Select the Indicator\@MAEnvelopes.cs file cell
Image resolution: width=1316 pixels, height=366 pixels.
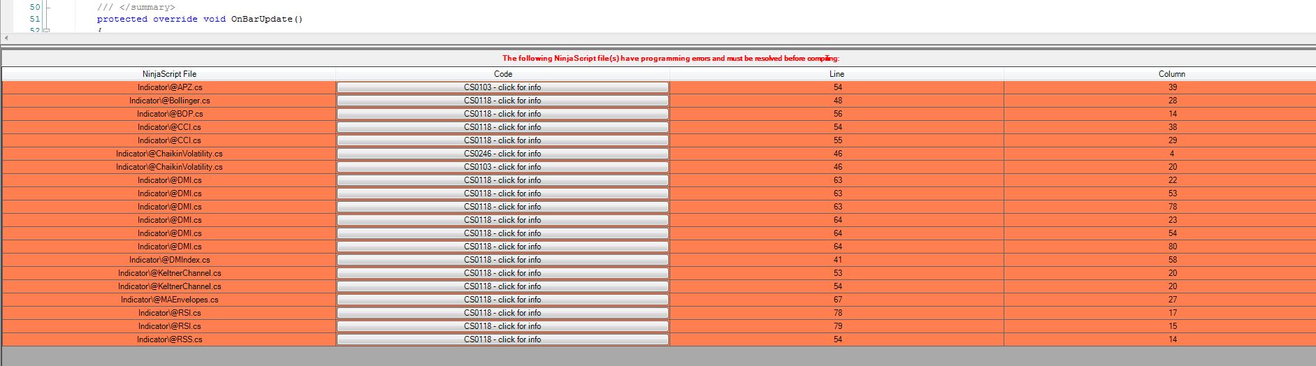point(169,300)
